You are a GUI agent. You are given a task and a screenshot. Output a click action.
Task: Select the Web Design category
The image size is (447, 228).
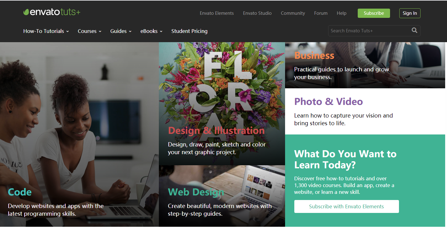(x=222, y=196)
